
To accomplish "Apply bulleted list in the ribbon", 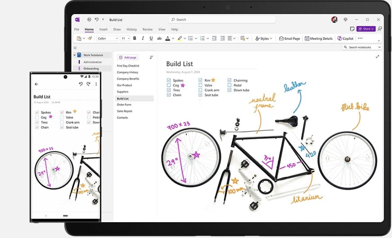I will tap(191, 38).
